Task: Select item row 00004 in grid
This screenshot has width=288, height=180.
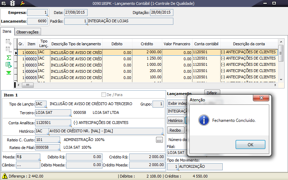Action: tap(148, 71)
